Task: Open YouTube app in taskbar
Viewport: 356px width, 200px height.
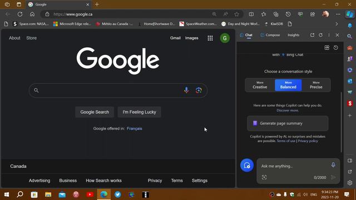Action: click(x=90, y=194)
